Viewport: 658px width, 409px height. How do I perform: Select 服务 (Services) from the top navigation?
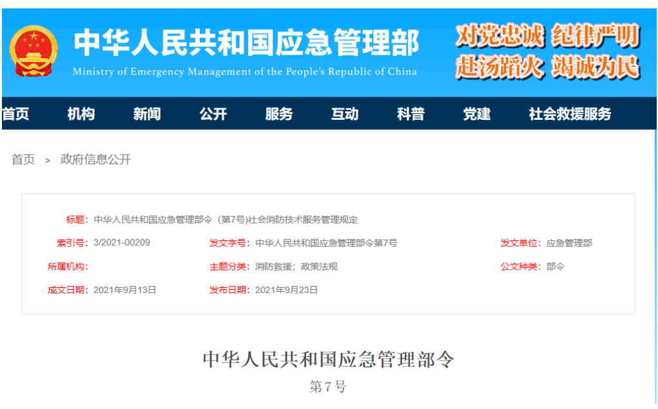pyautogui.click(x=278, y=114)
